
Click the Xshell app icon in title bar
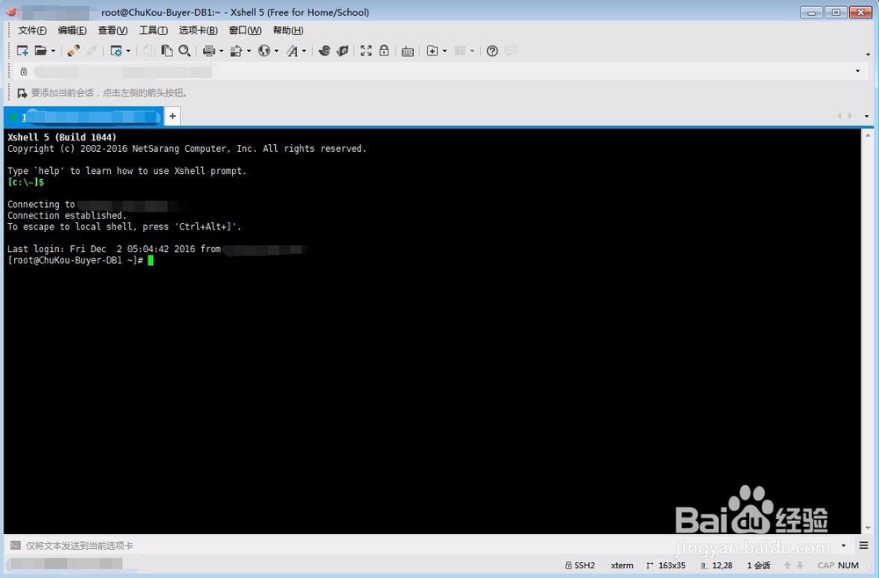[11, 11]
